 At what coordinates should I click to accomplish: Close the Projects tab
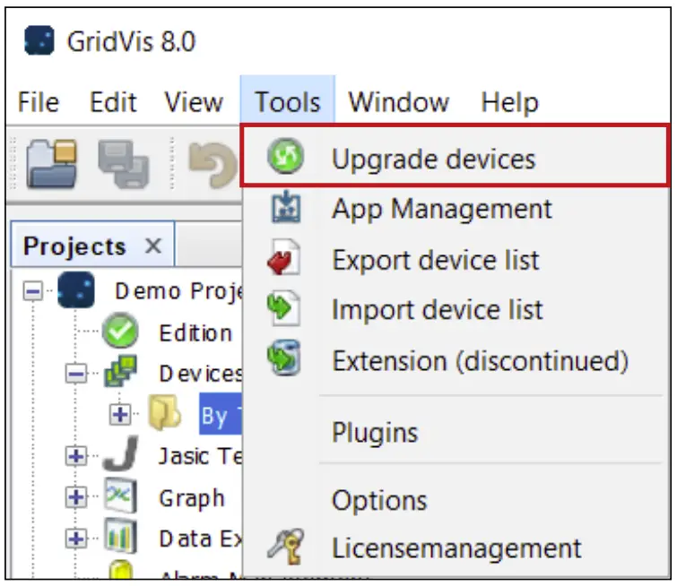(152, 246)
